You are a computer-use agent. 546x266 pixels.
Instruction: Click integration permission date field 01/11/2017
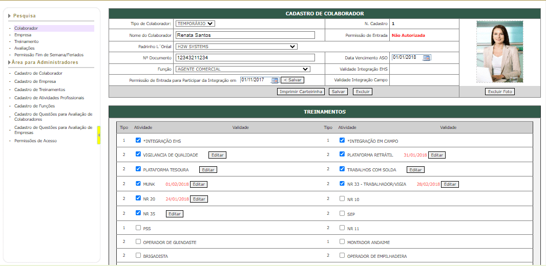click(x=255, y=80)
